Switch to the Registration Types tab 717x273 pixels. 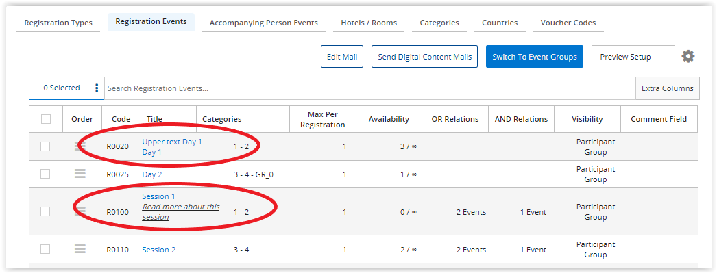(x=58, y=23)
